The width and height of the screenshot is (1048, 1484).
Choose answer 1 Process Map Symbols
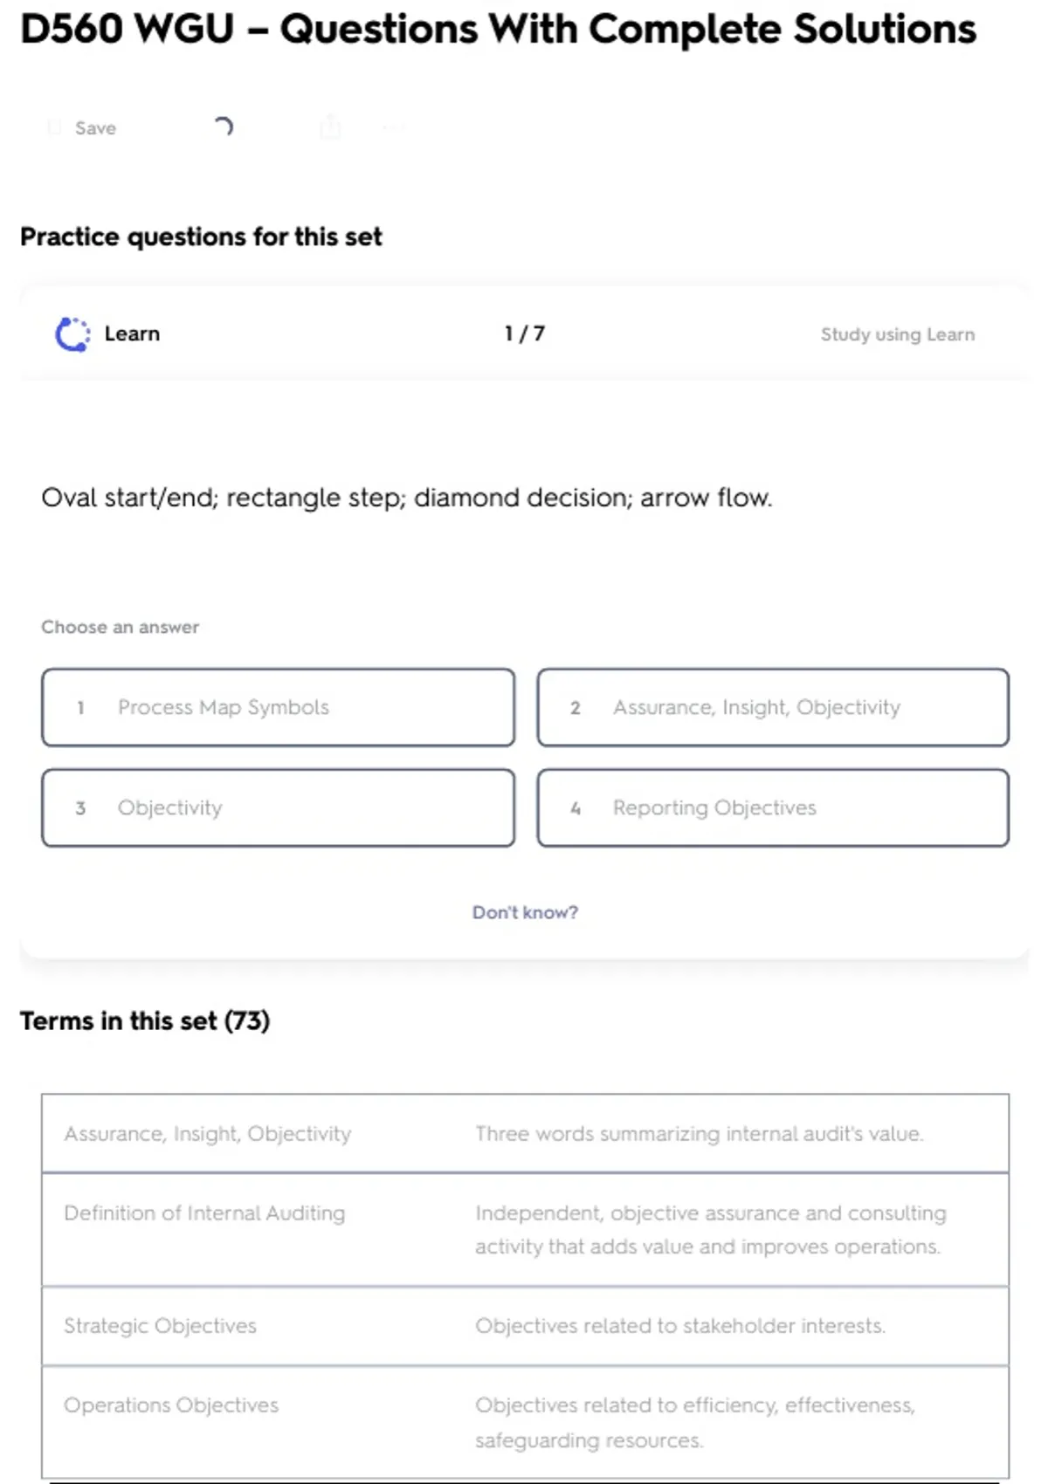coord(278,708)
